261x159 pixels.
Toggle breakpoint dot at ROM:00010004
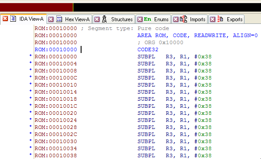(x=31, y=62)
